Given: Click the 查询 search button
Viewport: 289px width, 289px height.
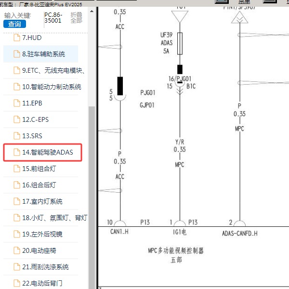Looking at the screenshot, I should (14, 24).
